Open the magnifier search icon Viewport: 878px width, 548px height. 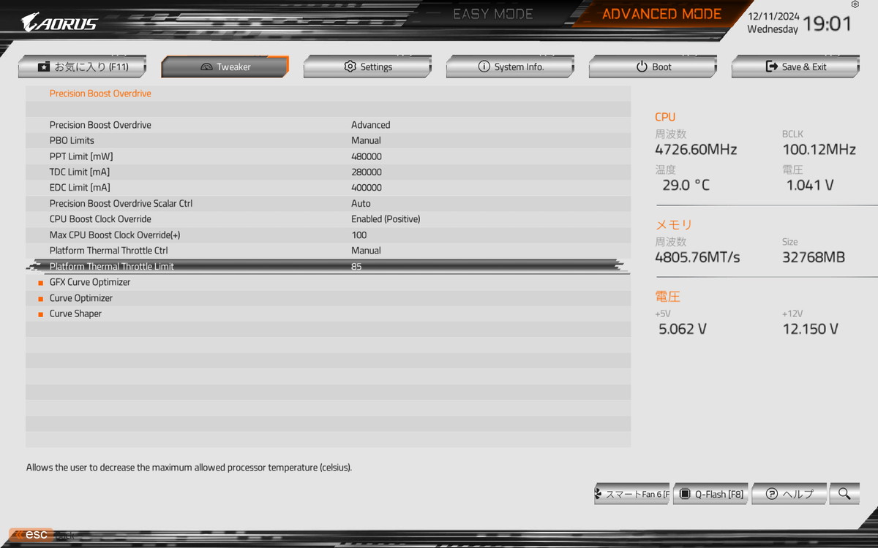tap(844, 494)
